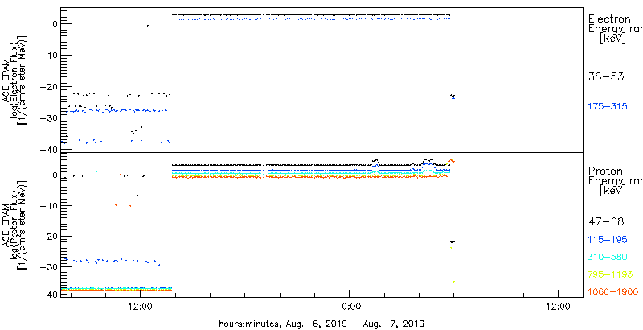Screen dimensions: 643x330
Task: Click the 'log(Electron Flux)' y-axis title
Action: click(14, 79)
